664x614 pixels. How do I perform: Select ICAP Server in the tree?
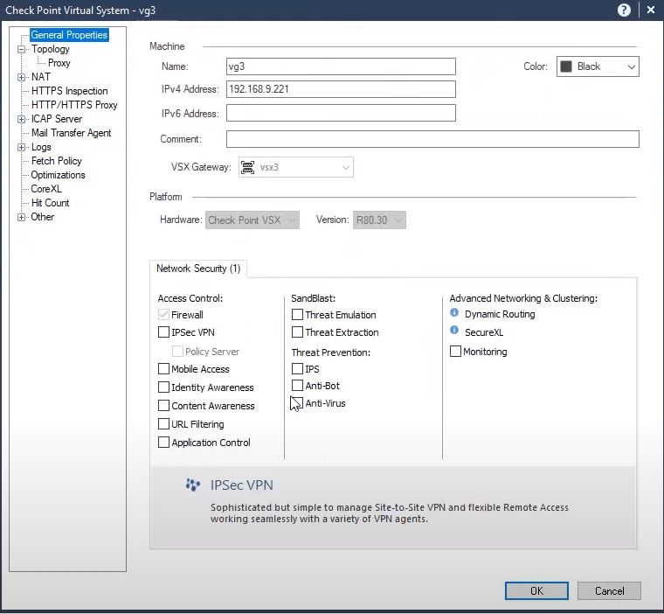tap(56, 119)
